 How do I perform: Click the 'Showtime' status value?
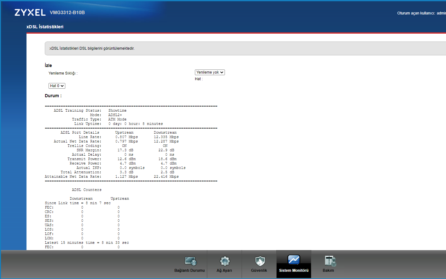click(117, 111)
